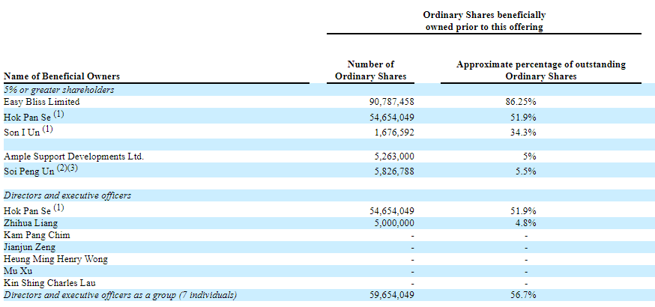This screenshot has height=307, width=655.
Task: Select the Zhihua Liang row name
Action: 31,222
